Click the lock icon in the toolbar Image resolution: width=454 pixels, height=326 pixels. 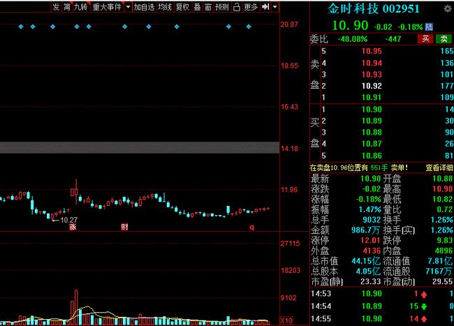point(236,7)
